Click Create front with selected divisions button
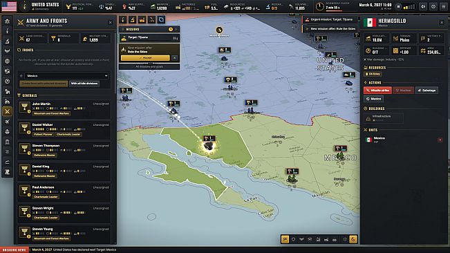450x253 pixels. click(x=44, y=84)
